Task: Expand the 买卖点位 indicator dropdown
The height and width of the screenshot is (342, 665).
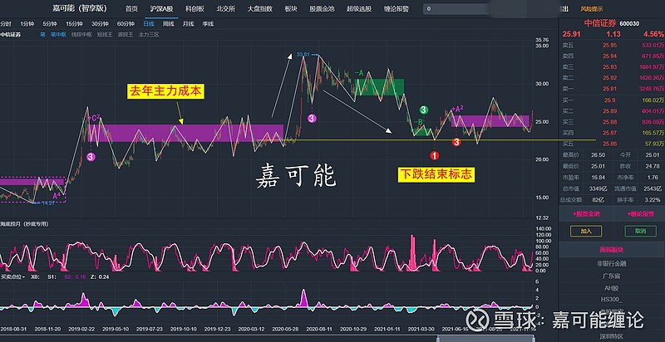Action: (12, 276)
